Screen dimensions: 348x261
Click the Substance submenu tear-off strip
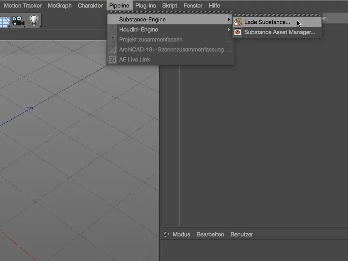pyautogui.click(x=278, y=15)
